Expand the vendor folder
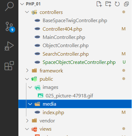This screenshot has height=136, width=132. point(27,121)
